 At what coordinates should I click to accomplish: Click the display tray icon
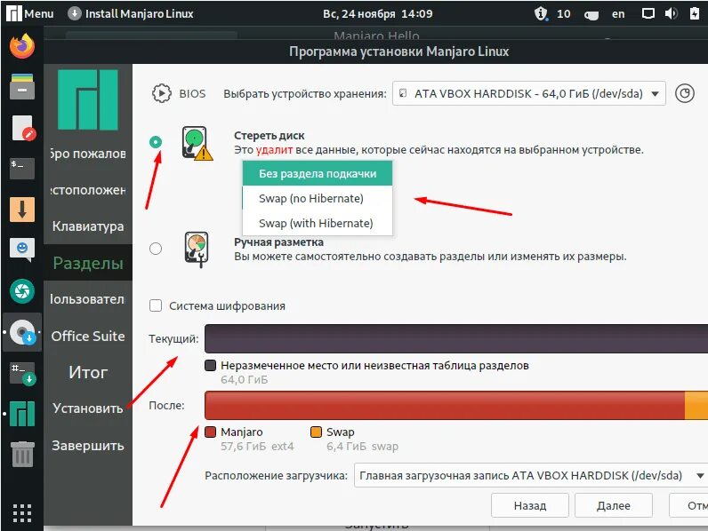648,13
